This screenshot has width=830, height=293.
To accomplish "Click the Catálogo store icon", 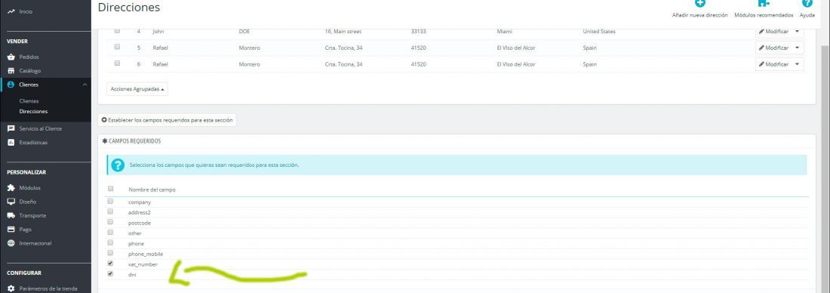I will [11, 71].
